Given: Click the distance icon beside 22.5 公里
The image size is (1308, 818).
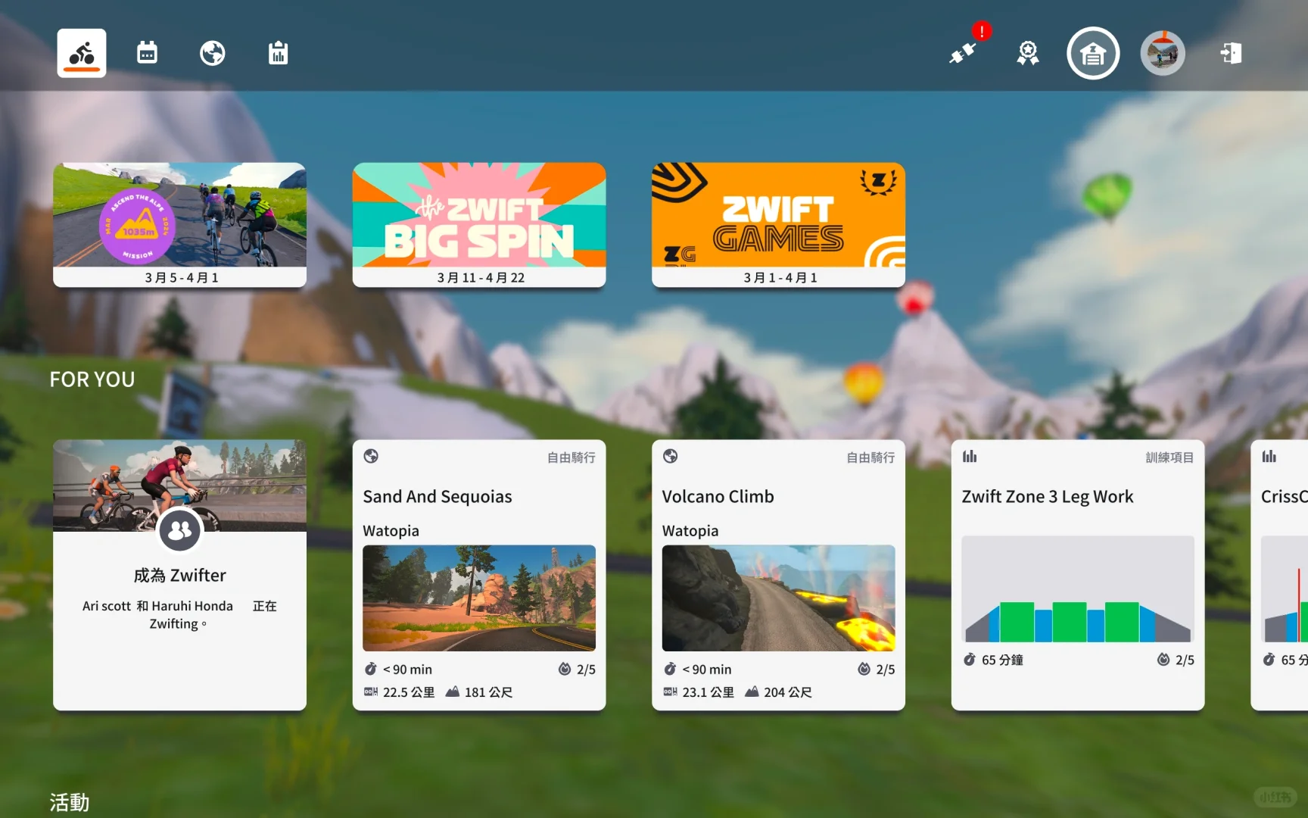Looking at the screenshot, I should [x=371, y=692].
